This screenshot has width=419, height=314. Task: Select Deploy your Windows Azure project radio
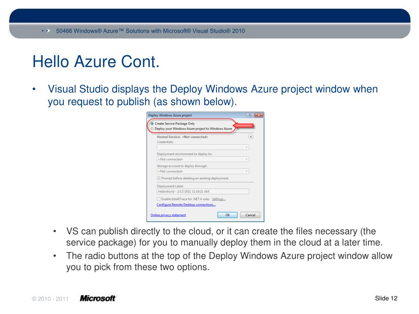pos(152,129)
